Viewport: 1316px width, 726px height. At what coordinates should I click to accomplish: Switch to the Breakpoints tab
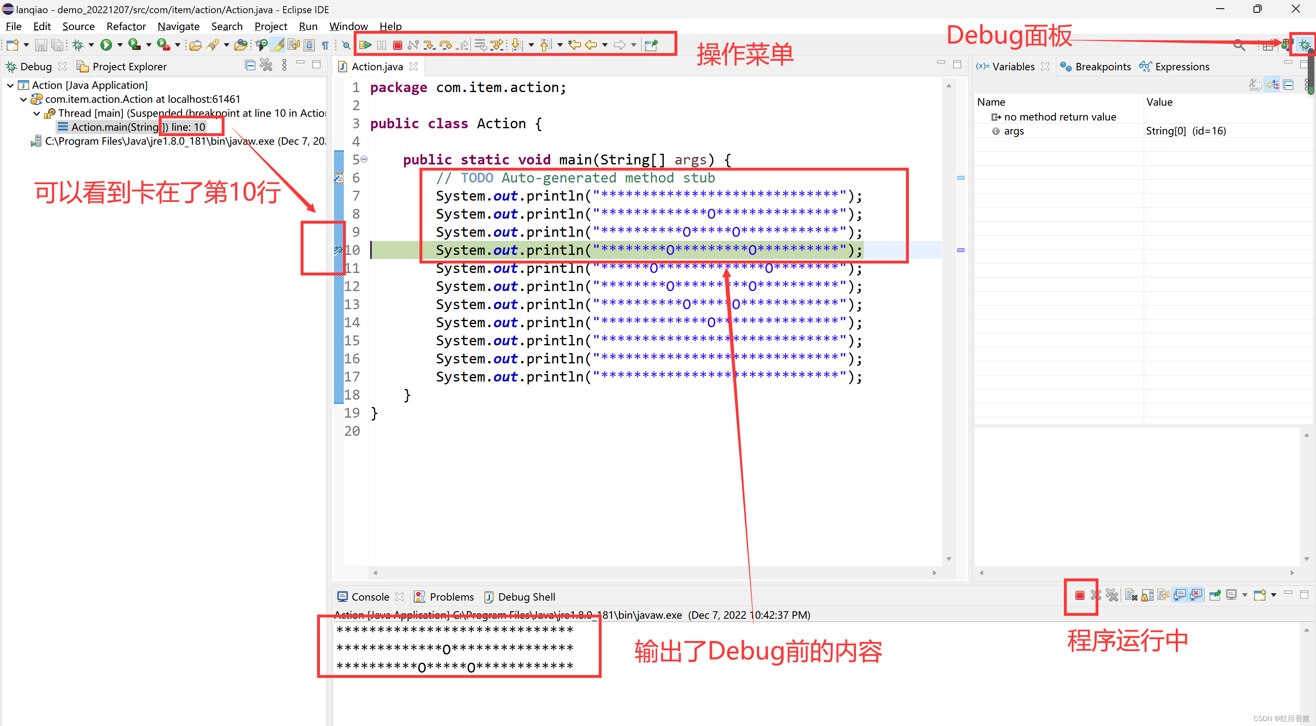pos(1103,66)
